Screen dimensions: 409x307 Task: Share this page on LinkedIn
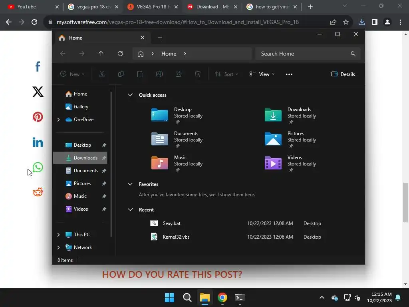pos(38,142)
